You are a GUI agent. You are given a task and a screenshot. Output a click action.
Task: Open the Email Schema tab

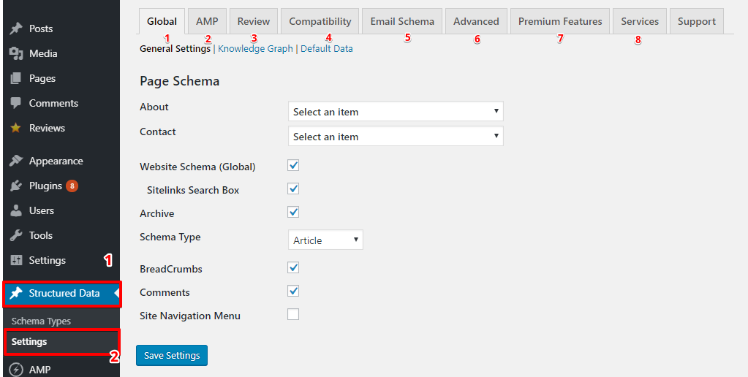click(x=402, y=21)
